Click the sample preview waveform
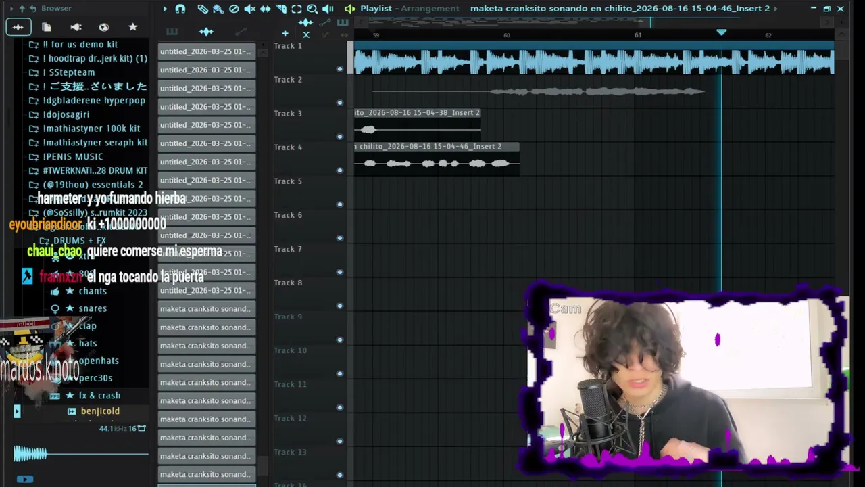This screenshot has width=865, height=487. click(80, 454)
